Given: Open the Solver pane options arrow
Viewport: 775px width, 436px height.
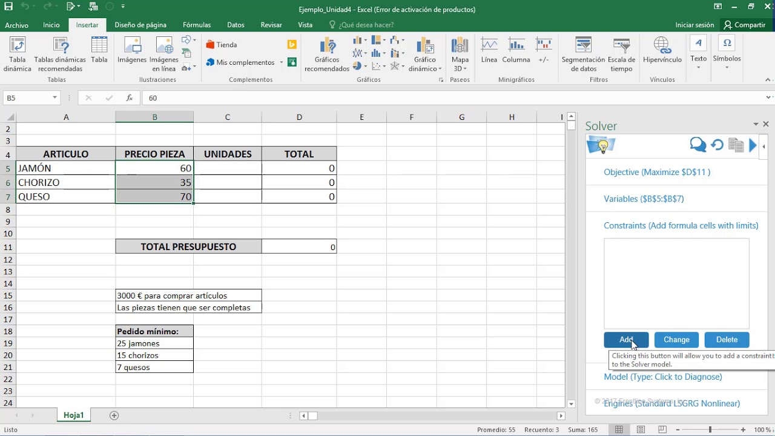Looking at the screenshot, I should [x=756, y=124].
